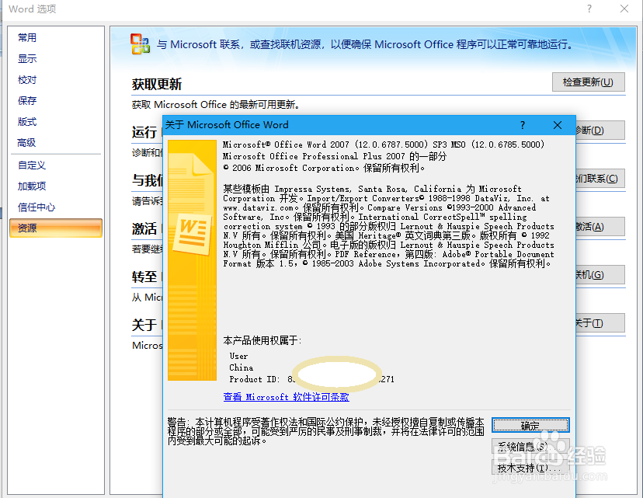Image resolution: width=643 pixels, height=498 pixels.
Task: Close the 关于 Microsoft Office Word dialog
Action: coord(558,125)
